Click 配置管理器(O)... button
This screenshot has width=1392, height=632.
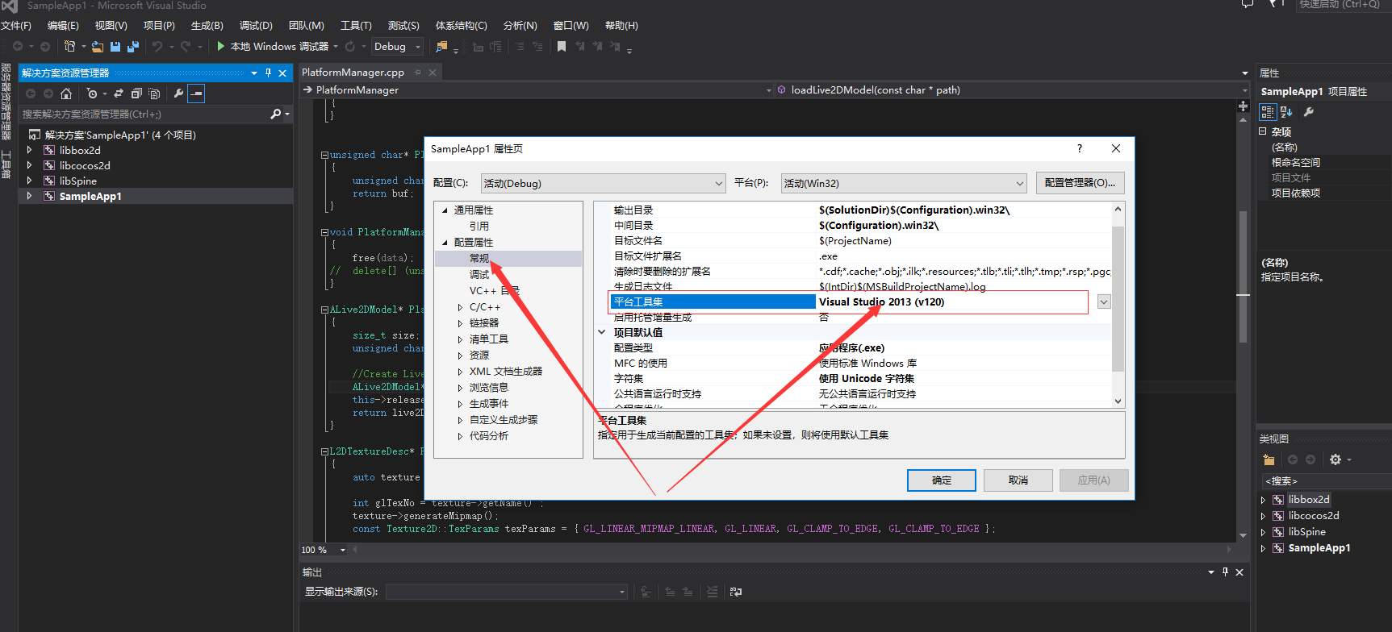point(1080,183)
